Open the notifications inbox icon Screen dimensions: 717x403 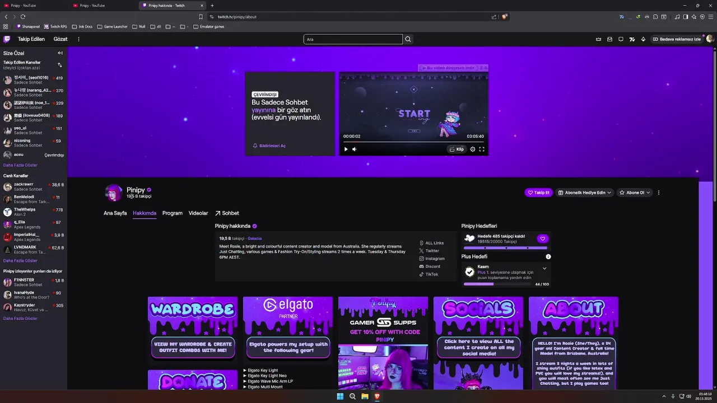tap(609, 39)
